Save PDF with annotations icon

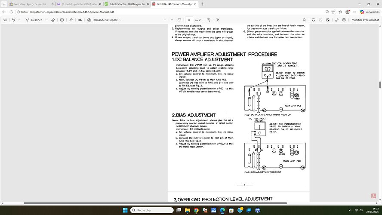(x=328, y=20)
